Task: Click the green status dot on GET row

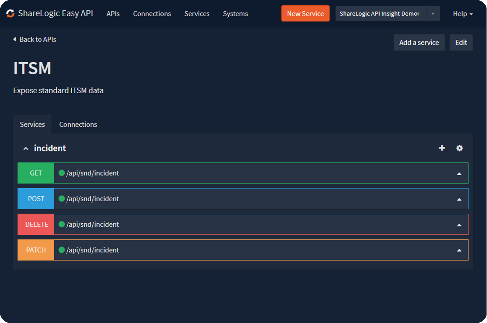Action: [62, 173]
